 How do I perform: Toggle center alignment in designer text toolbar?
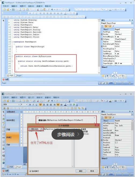coord(44,105)
